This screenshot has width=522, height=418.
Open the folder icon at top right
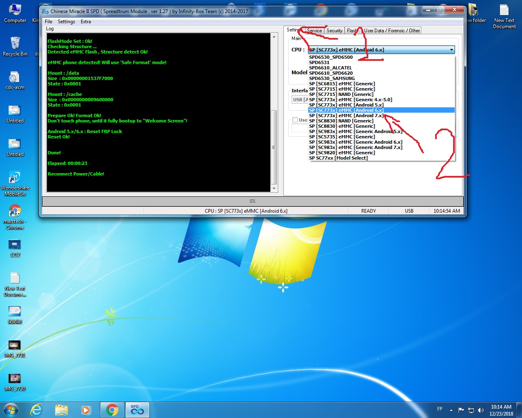click(476, 13)
